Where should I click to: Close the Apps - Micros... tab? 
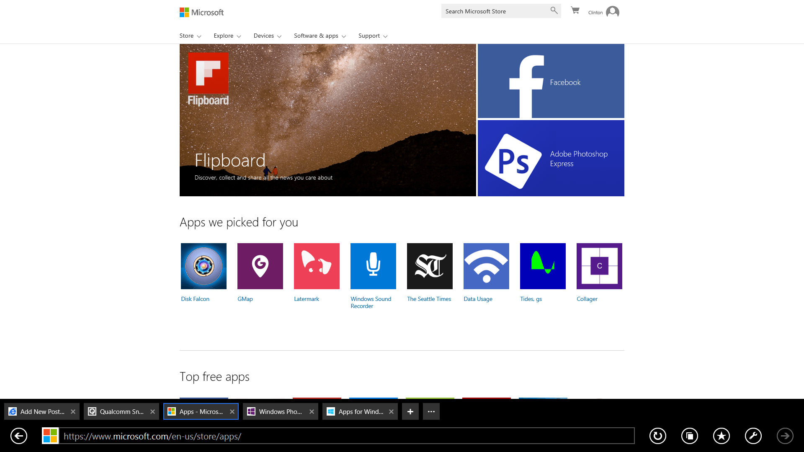232,412
